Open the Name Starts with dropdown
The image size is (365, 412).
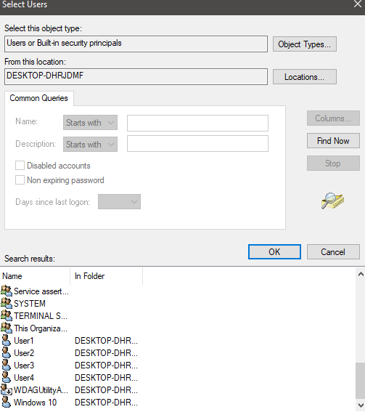coord(90,123)
